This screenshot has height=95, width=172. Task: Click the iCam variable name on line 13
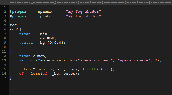(40, 60)
